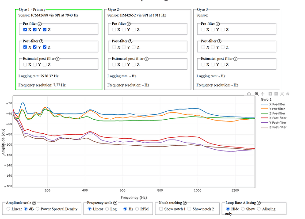Toggle X Pre-filter trace in legend
Image resolution: width=305 pixels, height=219 pixels.
pos(274,104)
